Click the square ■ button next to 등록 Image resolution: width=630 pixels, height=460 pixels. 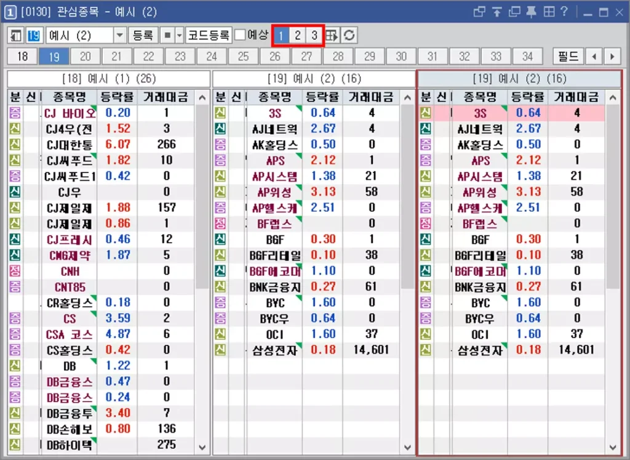click(x=167, y=35)
